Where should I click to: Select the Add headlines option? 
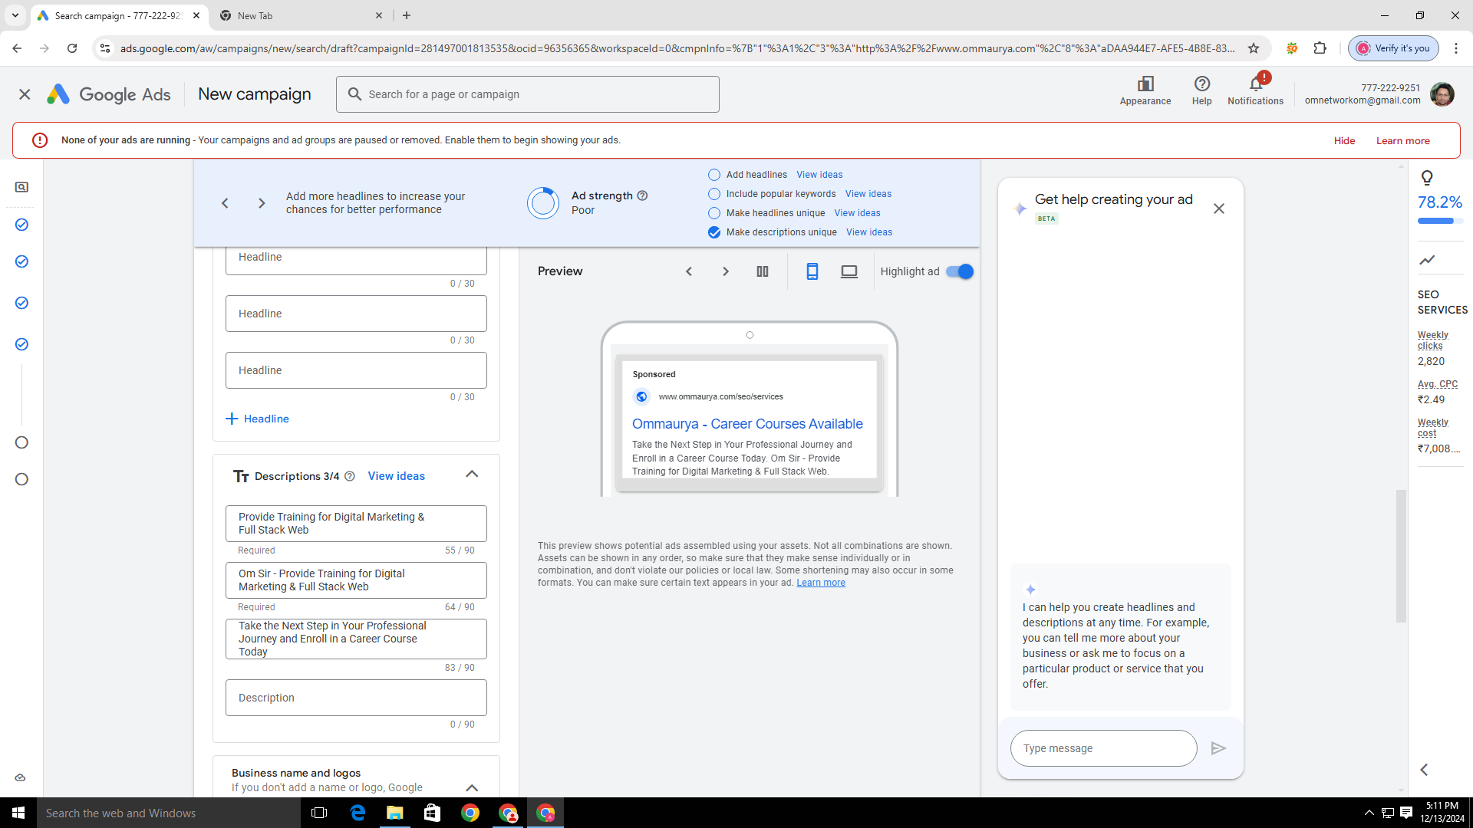click(x=714, y=175)
